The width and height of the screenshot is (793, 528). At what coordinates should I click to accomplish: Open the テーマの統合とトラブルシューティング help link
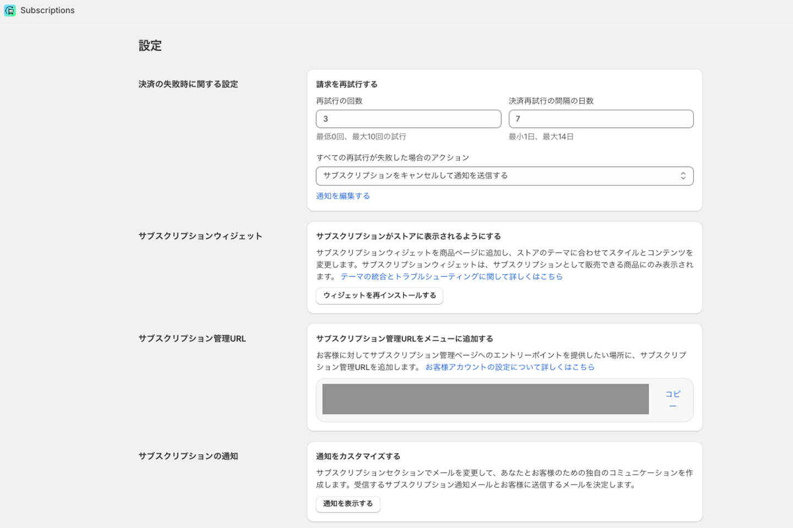tap(452, 276)
